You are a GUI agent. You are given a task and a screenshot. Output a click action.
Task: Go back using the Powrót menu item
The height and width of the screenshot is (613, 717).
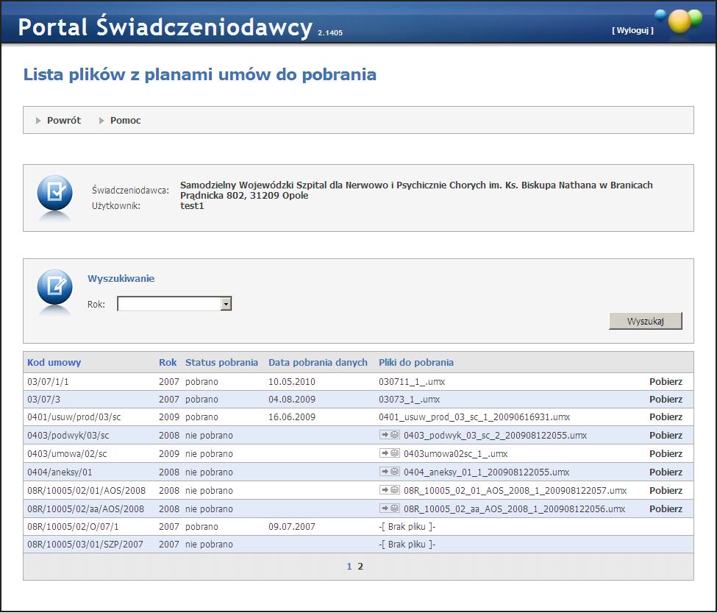click(64, 120)
